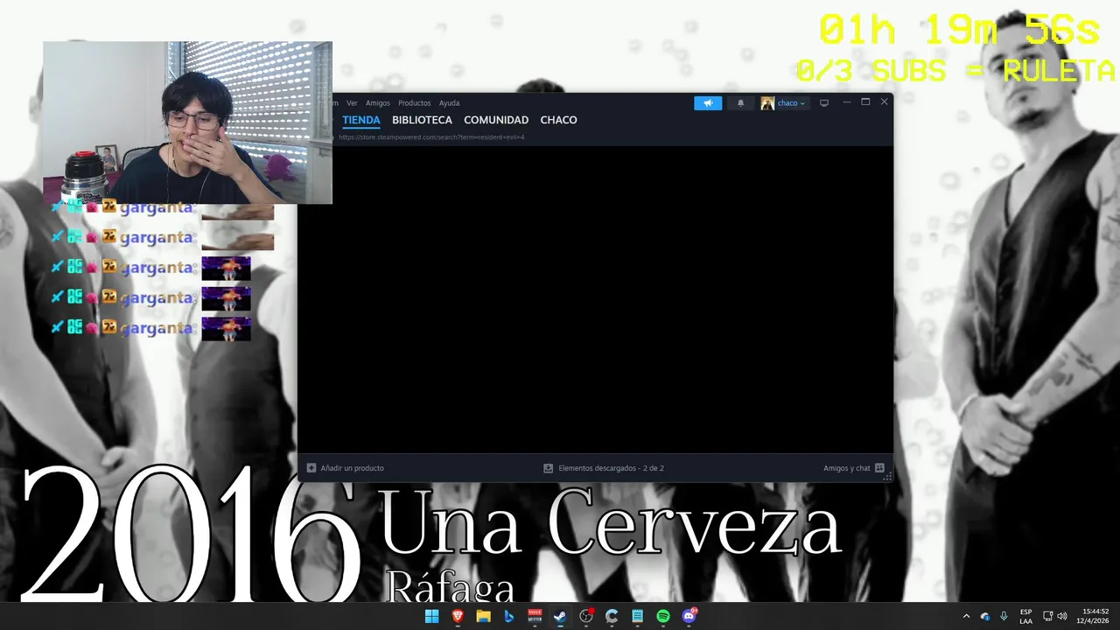This screenshot has height=630, width=1120.
Task: Go to the COMUNIDAD tab
Action: [x=496, y=120]
